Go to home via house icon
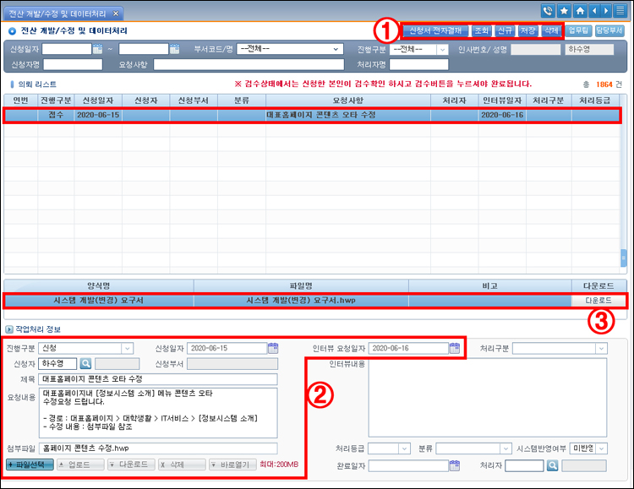 tap(580, 10)
